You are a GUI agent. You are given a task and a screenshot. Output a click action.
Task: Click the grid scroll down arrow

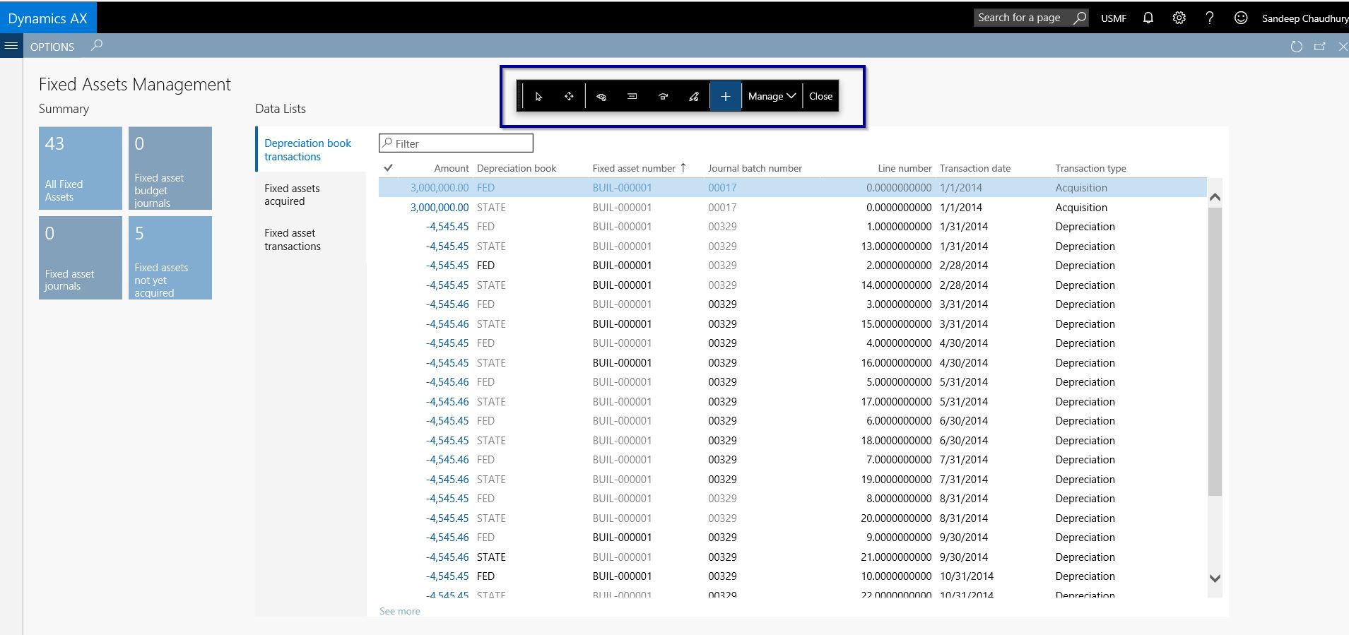[x=1215, y=578]
